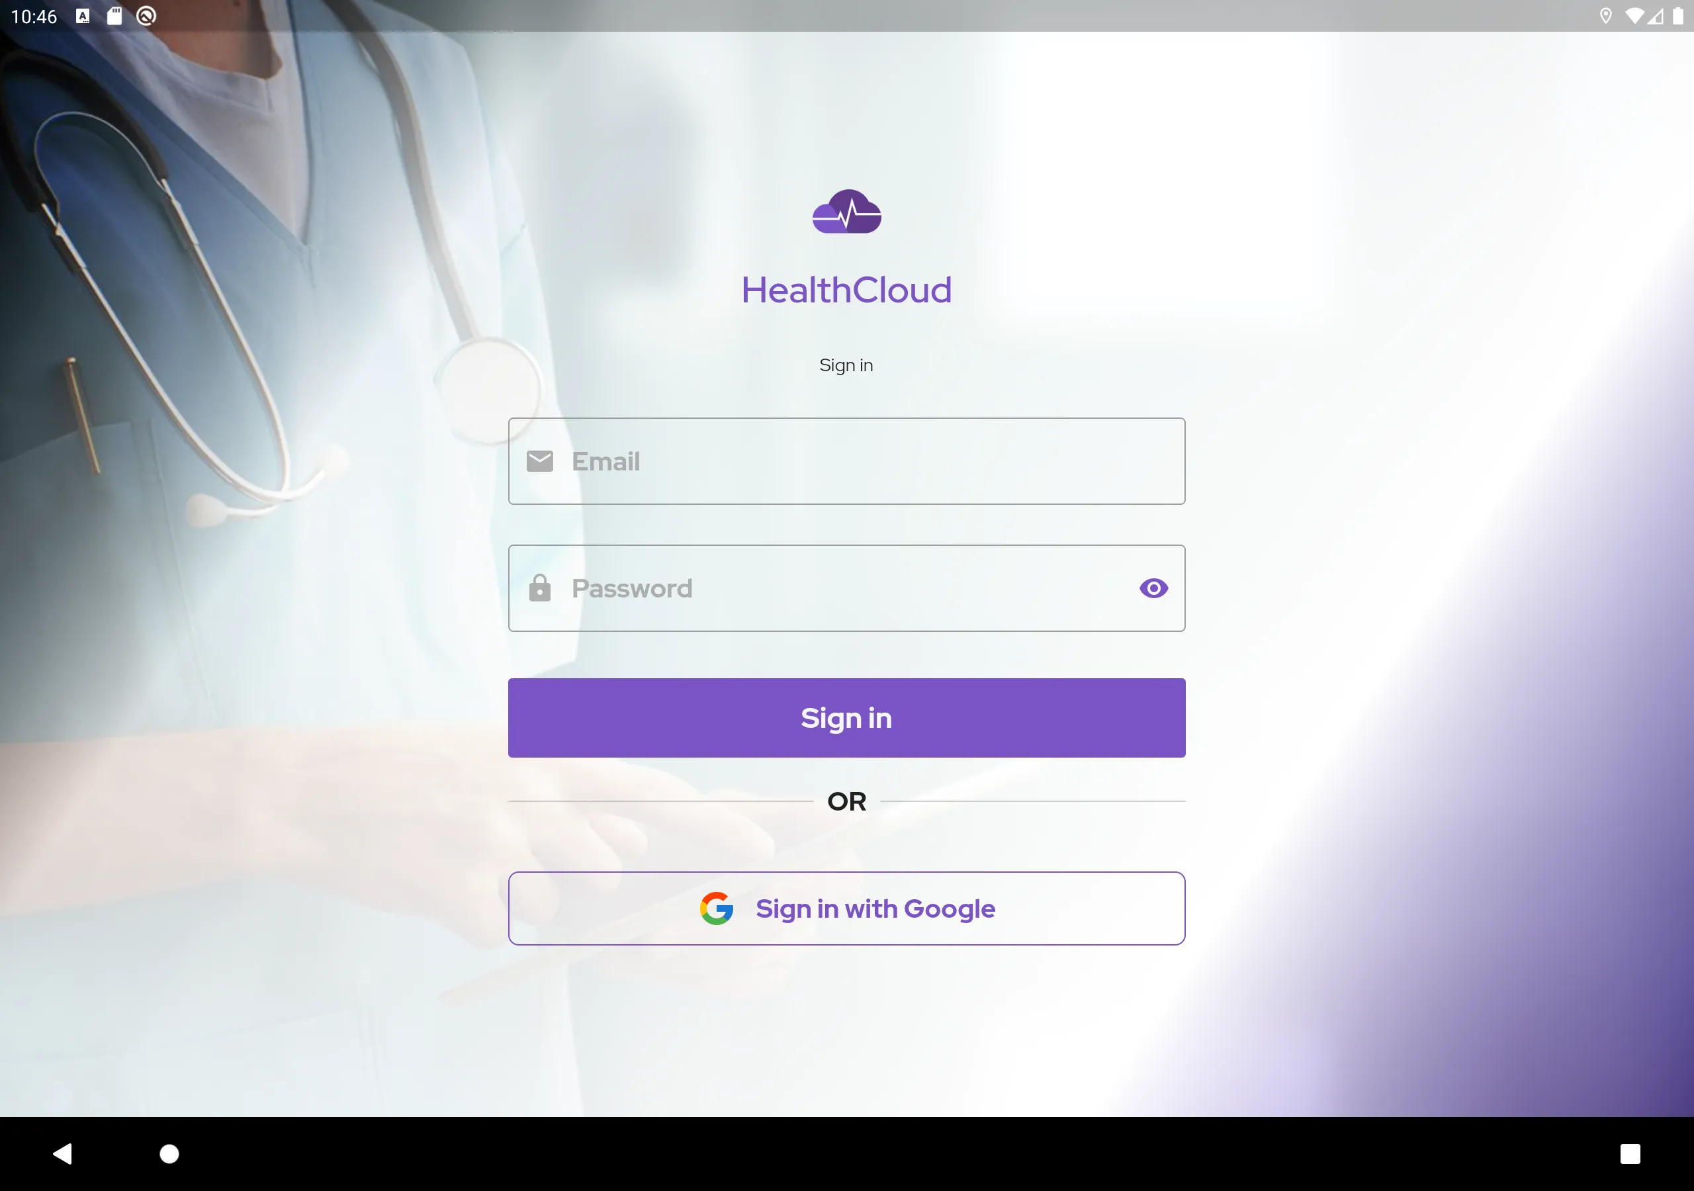Select the Sign in text label

tap(846, 365)
